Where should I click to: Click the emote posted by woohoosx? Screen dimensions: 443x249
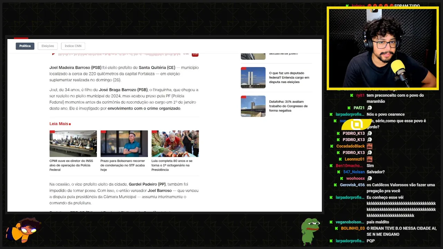pos(369,178)
